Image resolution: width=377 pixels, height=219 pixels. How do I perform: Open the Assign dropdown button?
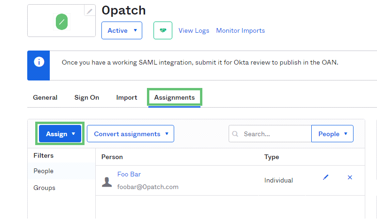pos(60,134)
